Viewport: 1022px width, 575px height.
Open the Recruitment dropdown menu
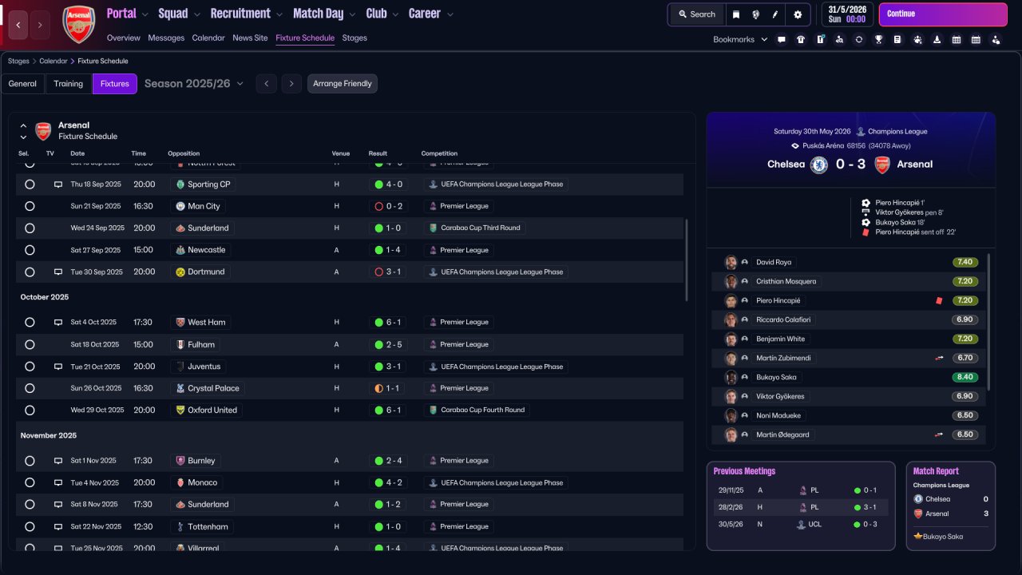(x=247, y=14)
